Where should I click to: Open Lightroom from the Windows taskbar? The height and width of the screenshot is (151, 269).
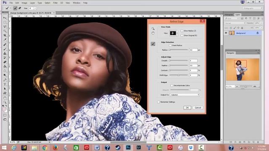[139, 147]
